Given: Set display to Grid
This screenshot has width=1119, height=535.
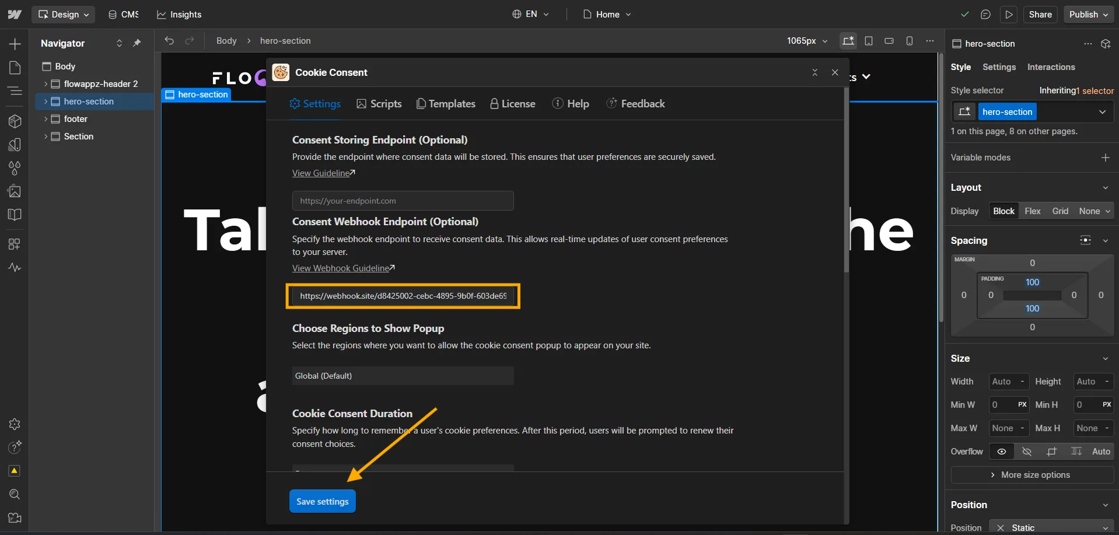Looking at the screenshot, I should pos(1060,211).
